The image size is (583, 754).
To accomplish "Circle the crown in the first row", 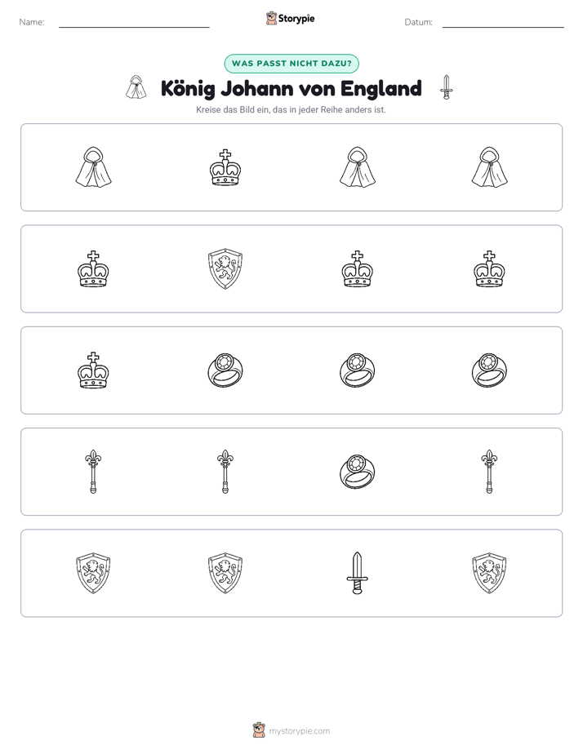I will [x=225, y=167].
